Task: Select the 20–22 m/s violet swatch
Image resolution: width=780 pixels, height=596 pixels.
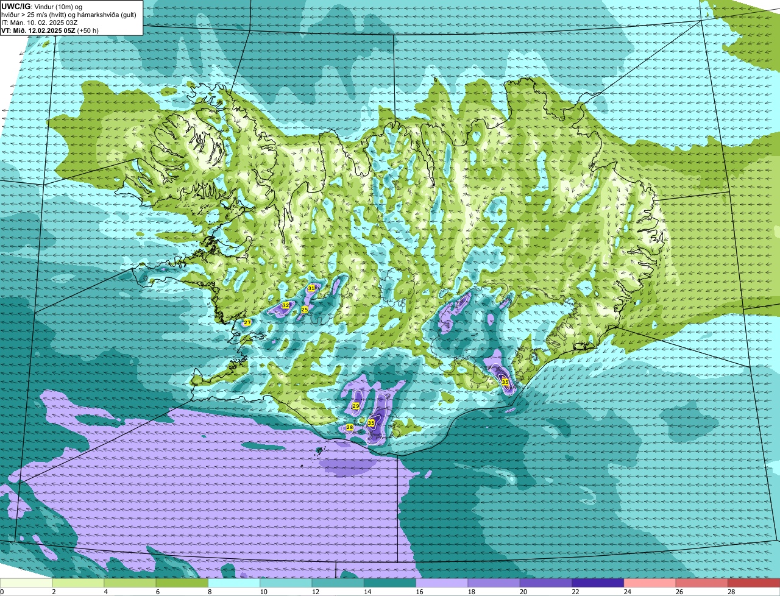Action: coord(546,583)
